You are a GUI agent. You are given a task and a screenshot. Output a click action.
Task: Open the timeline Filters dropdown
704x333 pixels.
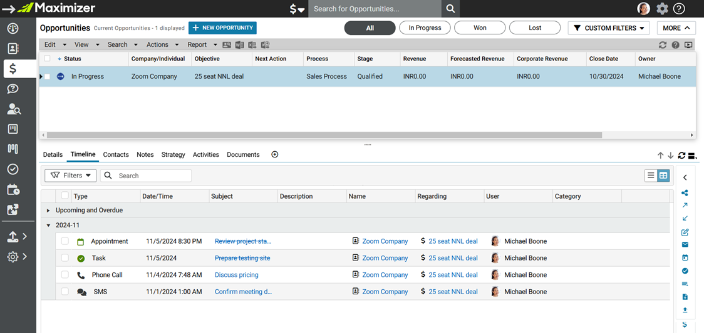[x=71, y=176]
